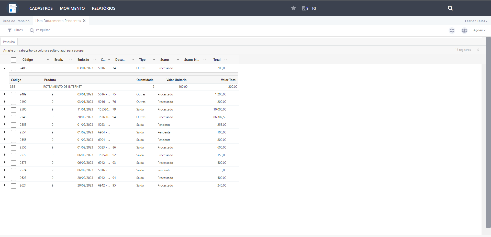Click the Valor Unitário detail column header
The width and height of the screenshot is (491, 237).
pyautogui.click(x=176, y=80)
